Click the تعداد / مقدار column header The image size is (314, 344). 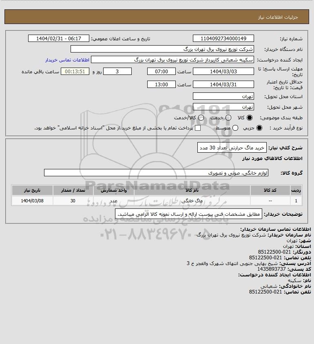click(x=73, y=190)
